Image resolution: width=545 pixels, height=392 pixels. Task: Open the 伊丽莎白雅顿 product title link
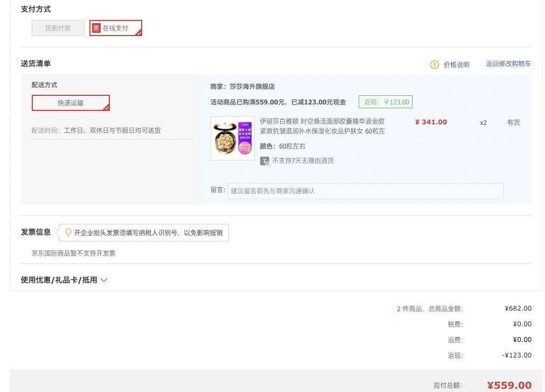[x=322, y=126]
